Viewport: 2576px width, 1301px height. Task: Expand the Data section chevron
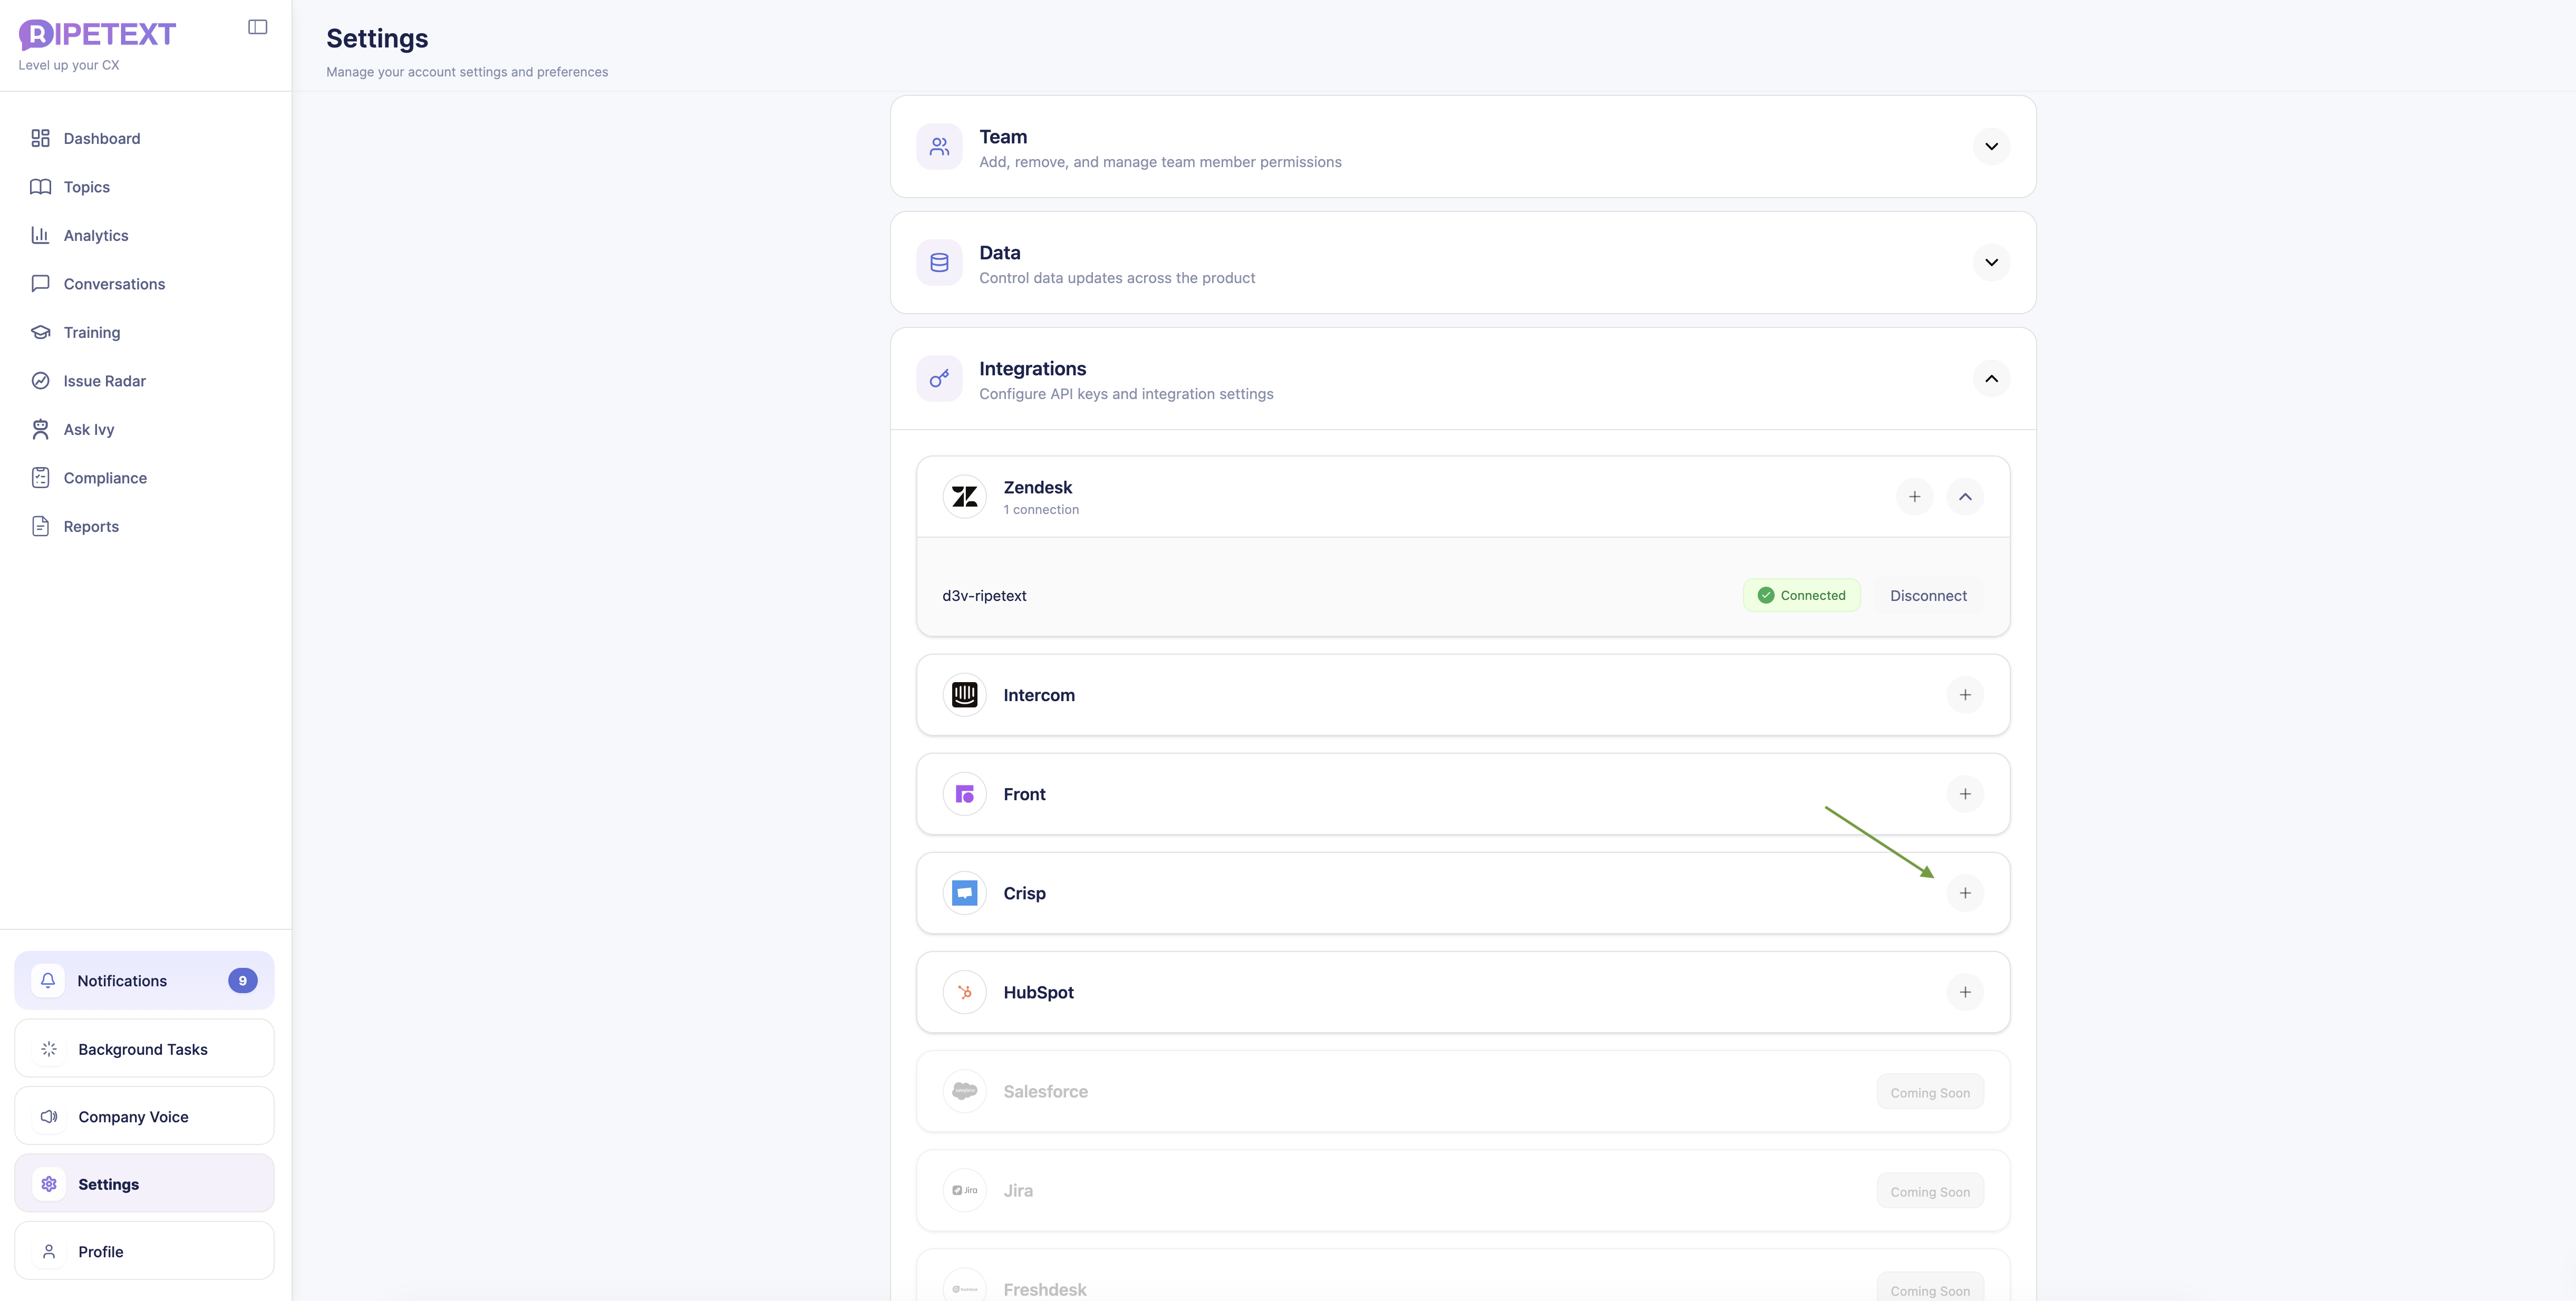1991,263
